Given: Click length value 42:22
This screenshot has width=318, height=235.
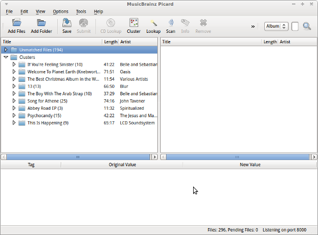Looking at the screenshot, I should coord(109,115).
